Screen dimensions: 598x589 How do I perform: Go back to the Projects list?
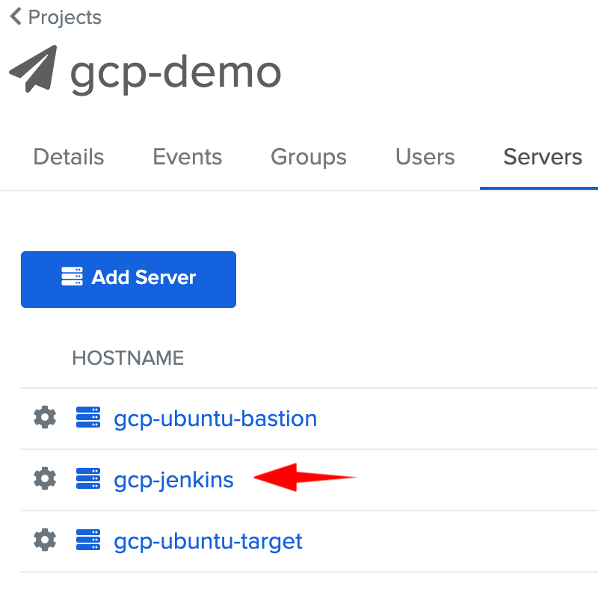pyautogui.click(x=64, y=17)
